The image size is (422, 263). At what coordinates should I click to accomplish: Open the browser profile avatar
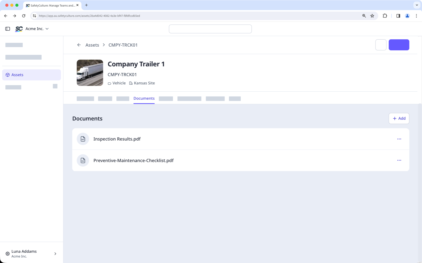tap(407, 16)
